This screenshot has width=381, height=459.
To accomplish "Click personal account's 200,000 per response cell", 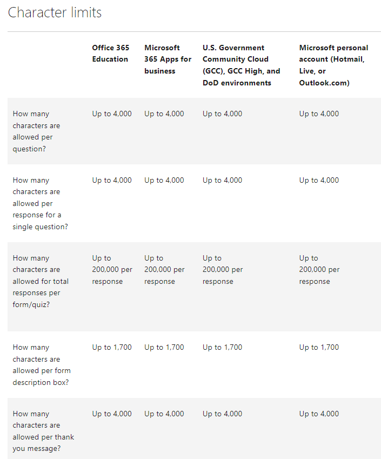I will coord(319,270).
